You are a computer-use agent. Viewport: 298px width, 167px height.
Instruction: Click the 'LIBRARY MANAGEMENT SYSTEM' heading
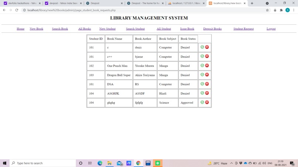click(x=149, y=18)
